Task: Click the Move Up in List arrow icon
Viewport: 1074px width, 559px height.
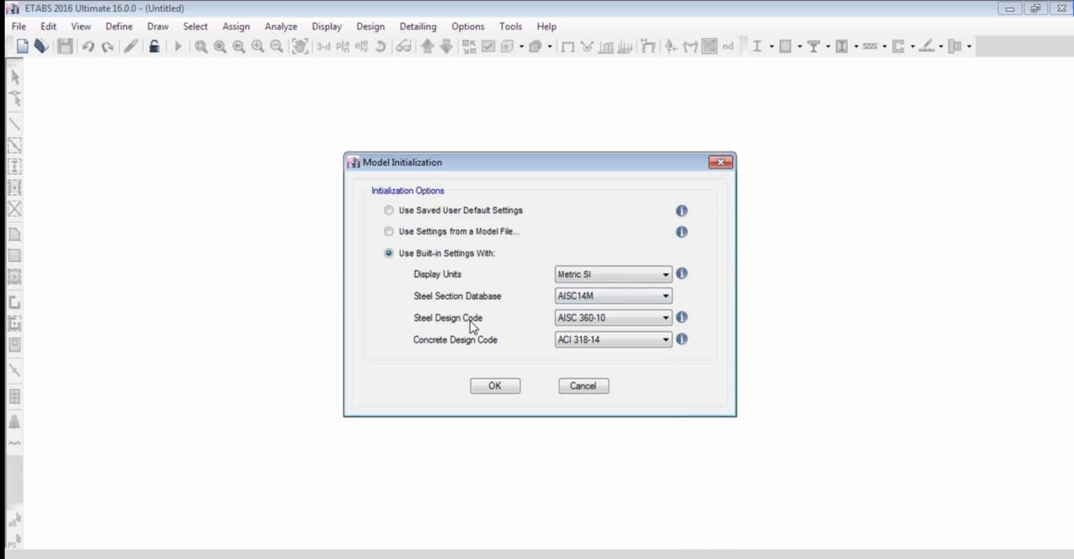Action: click(x=427, y=47)
